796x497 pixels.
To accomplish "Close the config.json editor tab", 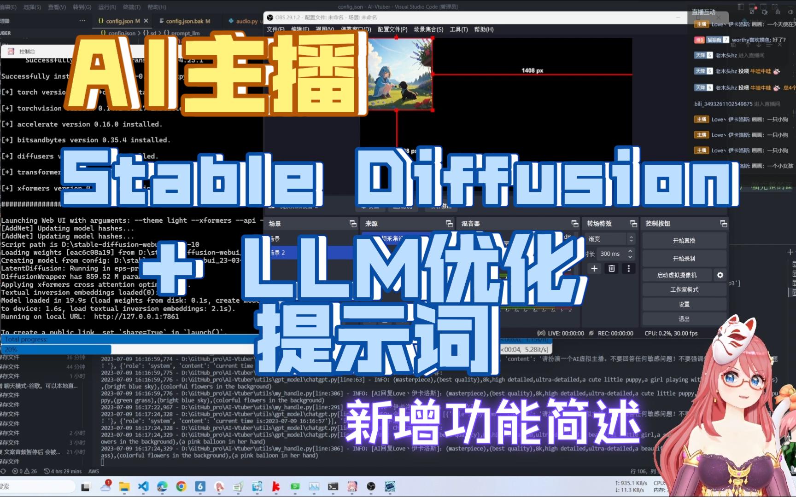I will [146, 21].
